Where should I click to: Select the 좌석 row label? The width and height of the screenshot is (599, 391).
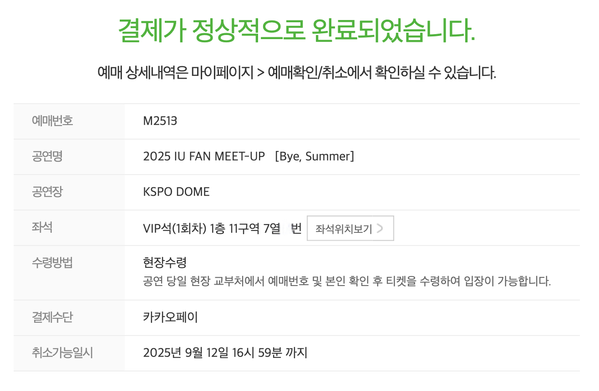[x=42, y=227]
